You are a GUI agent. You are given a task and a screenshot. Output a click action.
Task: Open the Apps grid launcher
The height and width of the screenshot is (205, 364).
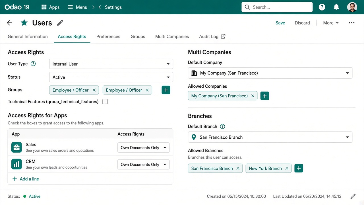click(50, 7)
